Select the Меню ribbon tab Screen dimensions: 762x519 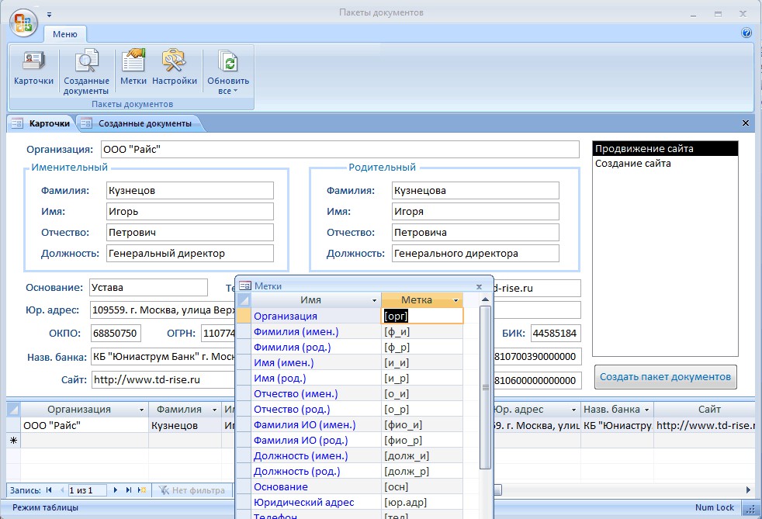pyautogui.click(x=64, y=34)
